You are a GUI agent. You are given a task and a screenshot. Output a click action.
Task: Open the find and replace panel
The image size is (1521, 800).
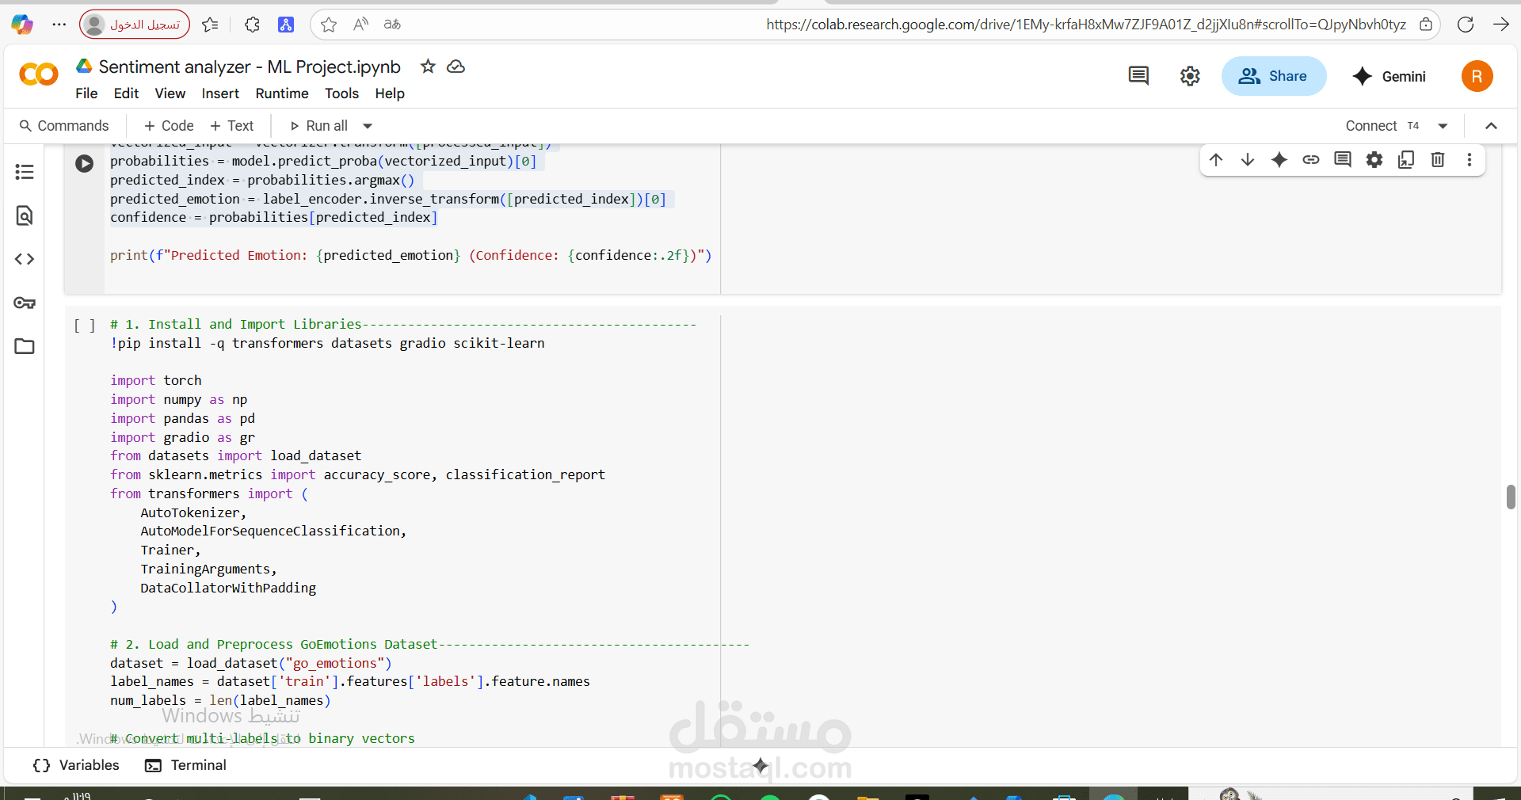(25, 215)
